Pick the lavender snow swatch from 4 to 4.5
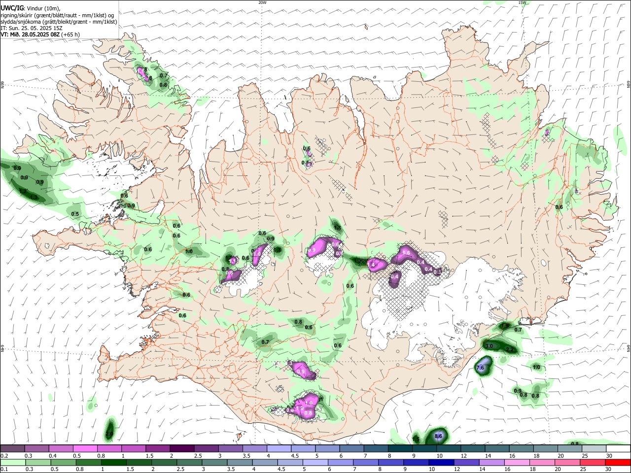Image resolution: width=631 pixels, height=473 pixels. click(279, 449)
